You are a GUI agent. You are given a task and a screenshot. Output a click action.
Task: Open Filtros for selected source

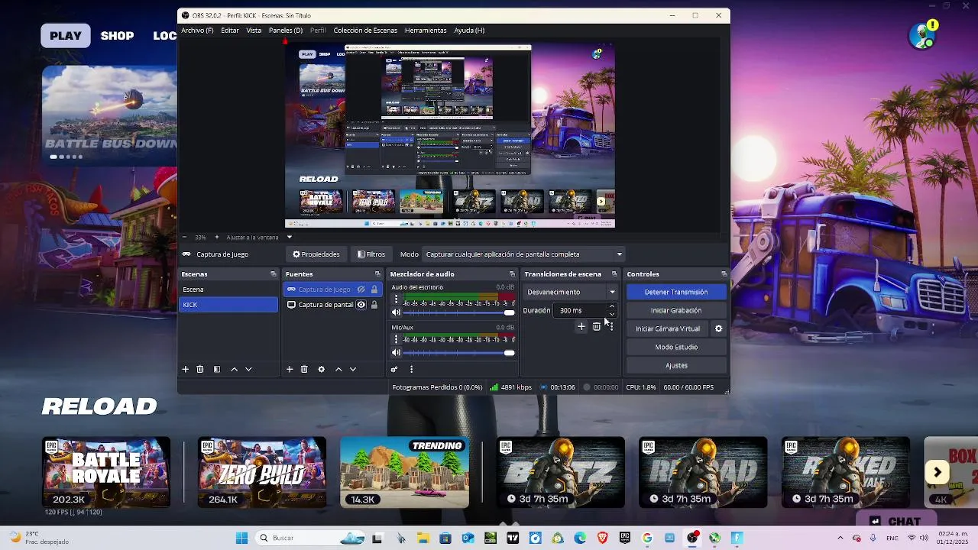(371, 254)
